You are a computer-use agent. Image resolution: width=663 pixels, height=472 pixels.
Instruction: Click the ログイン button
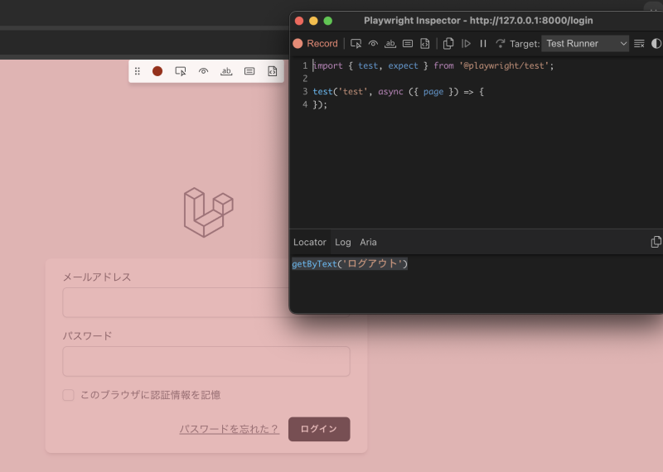(319, 429)
